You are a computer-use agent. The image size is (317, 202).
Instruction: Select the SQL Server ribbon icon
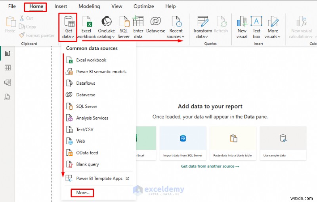point(124,21)
